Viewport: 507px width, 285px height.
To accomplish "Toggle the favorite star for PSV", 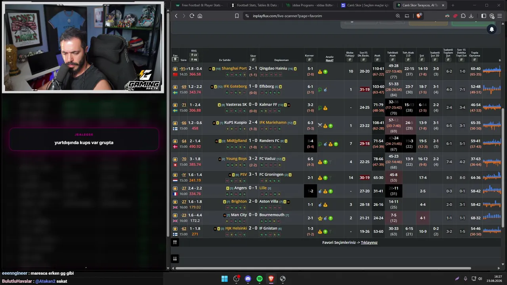I will click(x=175, y=175).
